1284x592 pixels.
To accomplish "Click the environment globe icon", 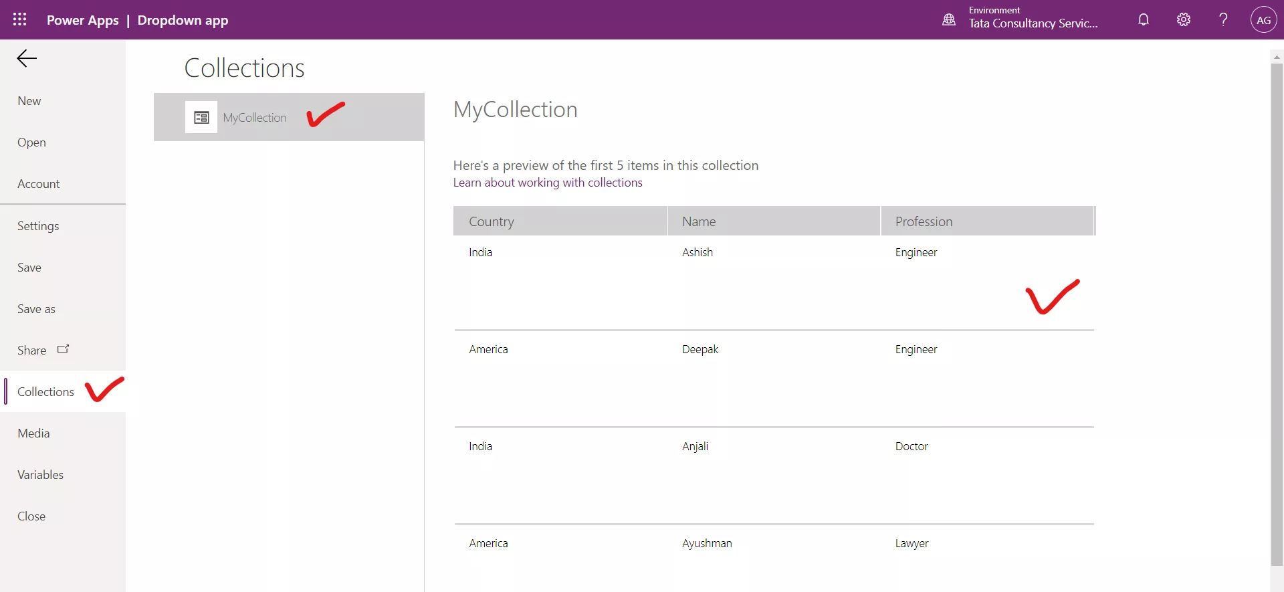I will [949, 19].
